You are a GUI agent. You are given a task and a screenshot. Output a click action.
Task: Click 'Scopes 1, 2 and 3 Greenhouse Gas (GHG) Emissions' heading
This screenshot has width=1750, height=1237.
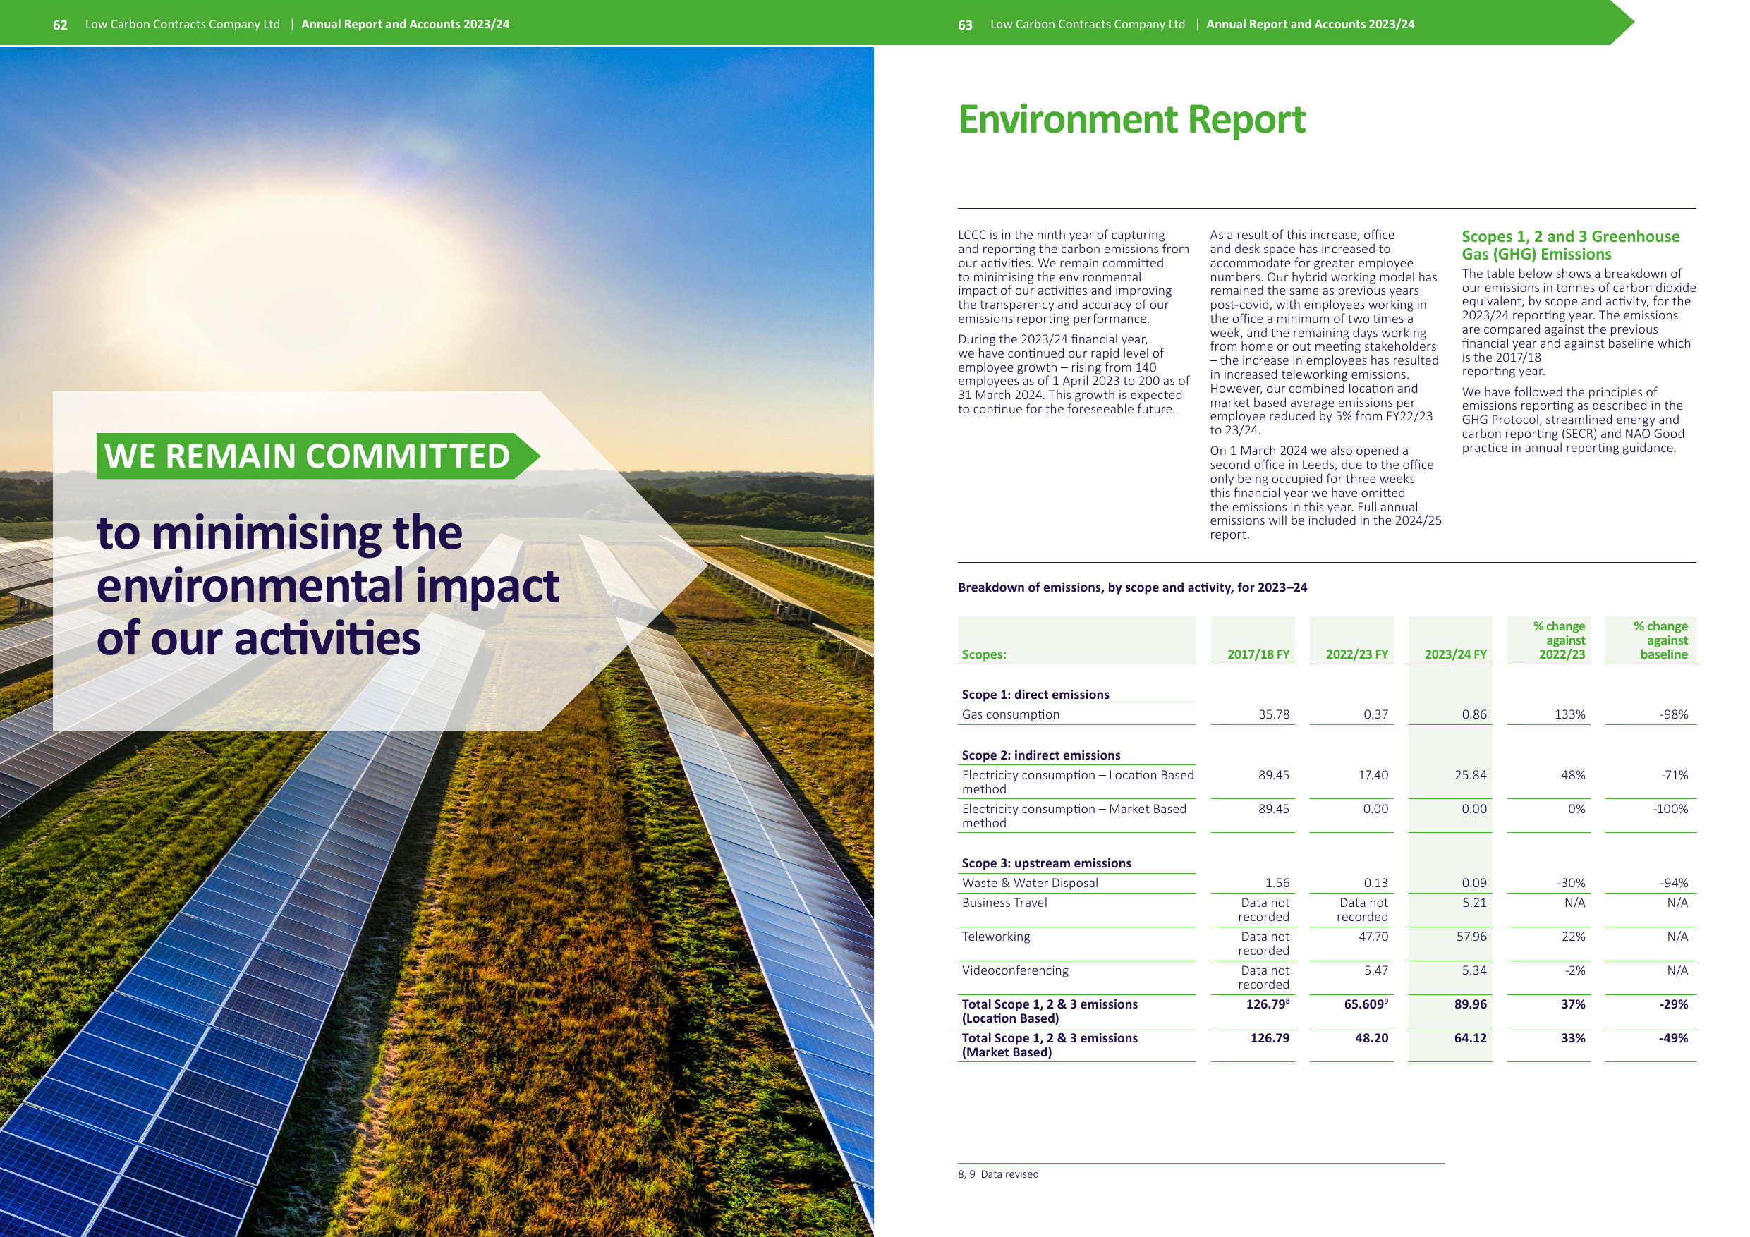1570,245
